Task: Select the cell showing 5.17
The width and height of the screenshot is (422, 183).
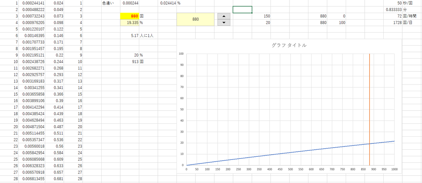Action: (130, 36)
